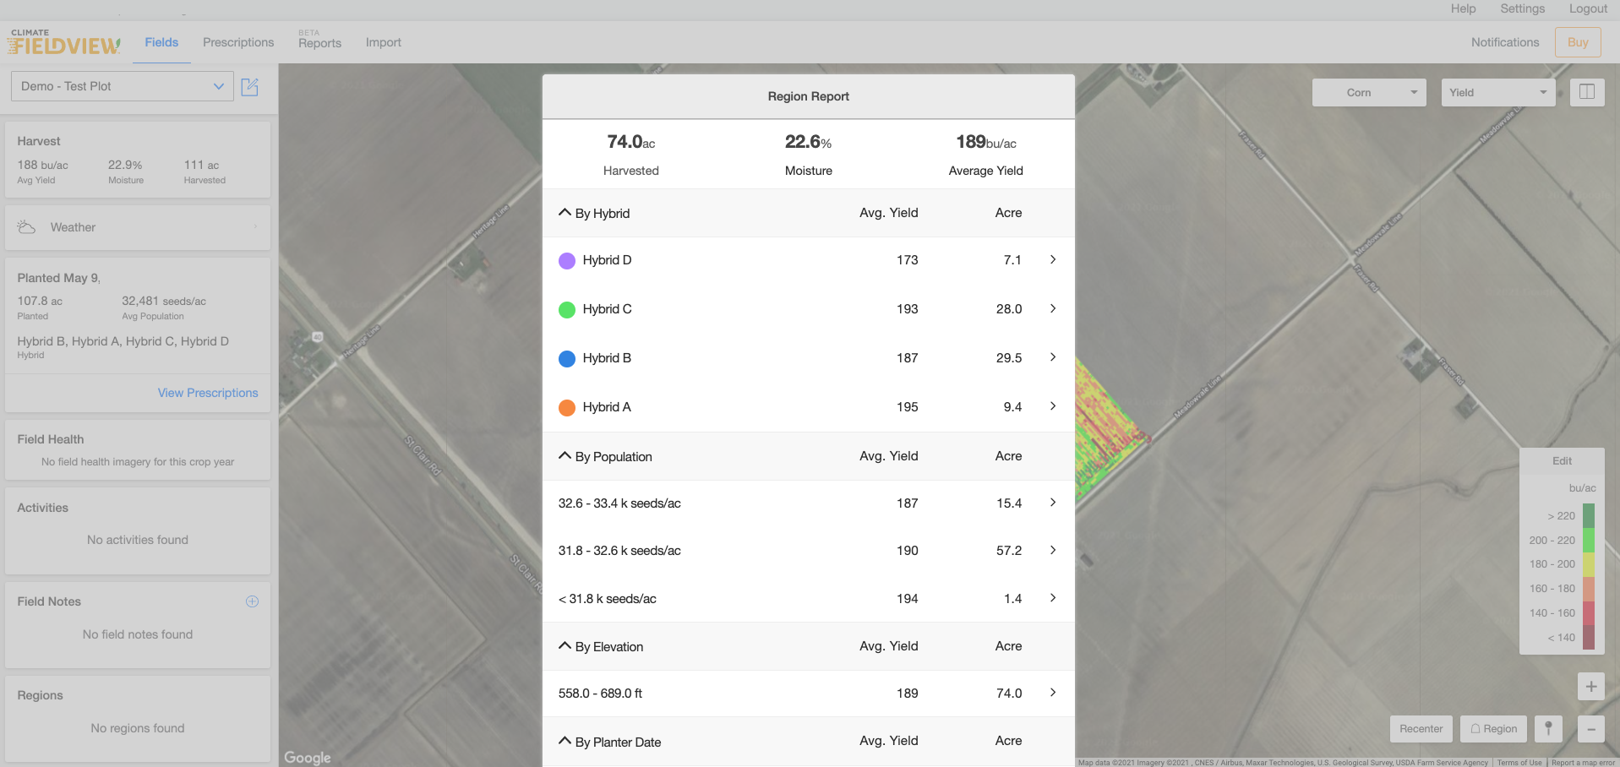Open Hybrid C row details chevron
This screenshot has height=767, width=1620.
1053,308
